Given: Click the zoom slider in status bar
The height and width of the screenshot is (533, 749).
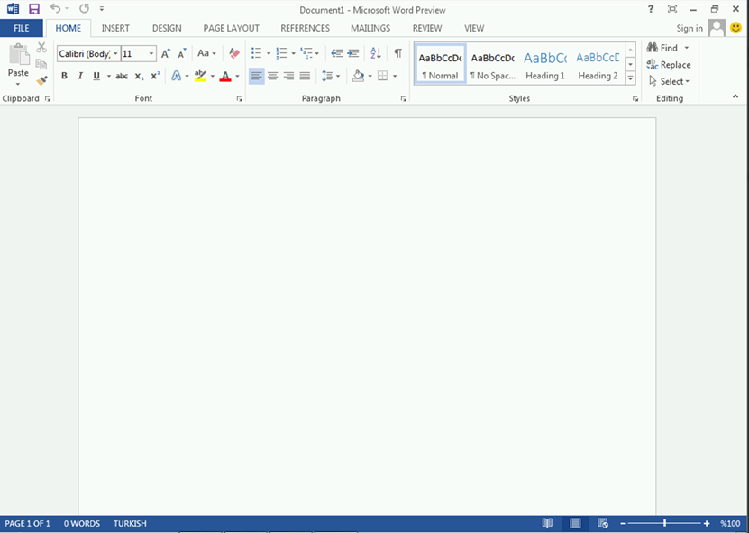Looking at the screenshot, I should [665, 524].
